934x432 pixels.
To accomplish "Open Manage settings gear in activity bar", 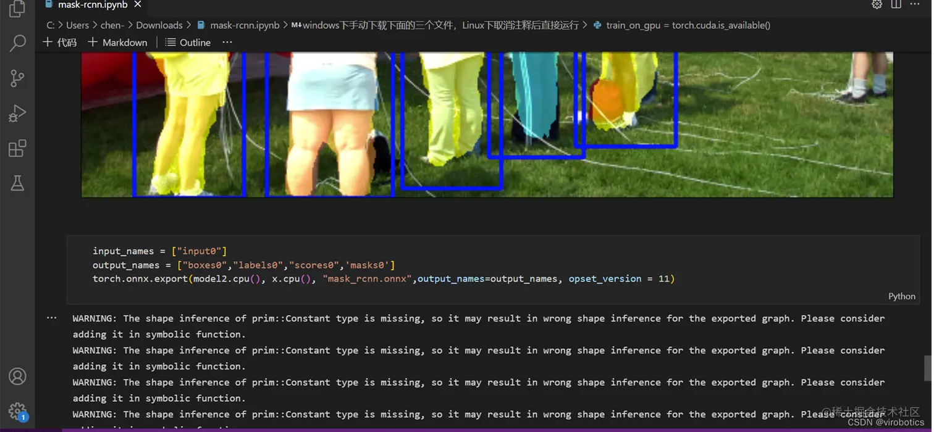I will click(17, 411).
